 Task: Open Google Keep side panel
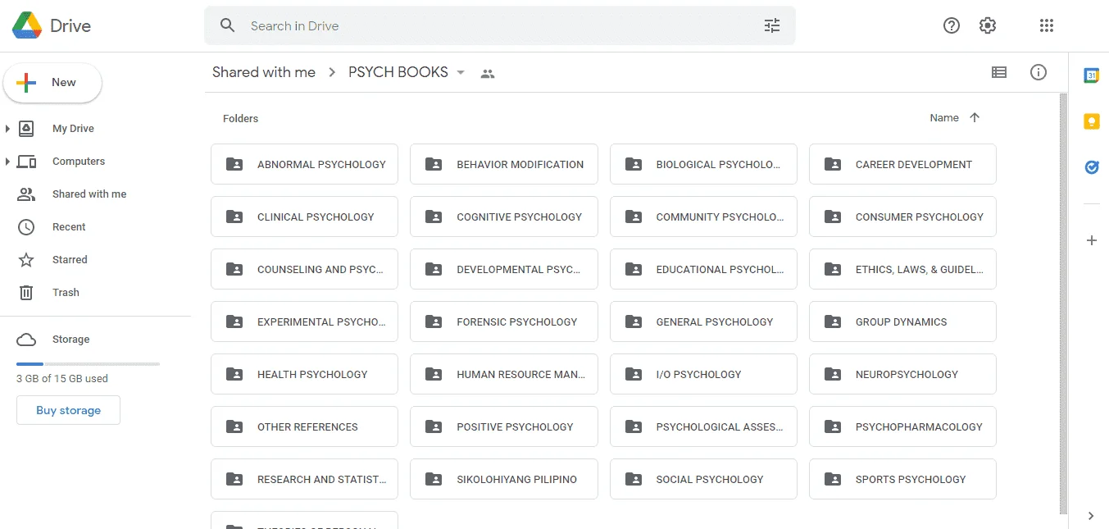pyautogui.click(x=1091, y=121)
